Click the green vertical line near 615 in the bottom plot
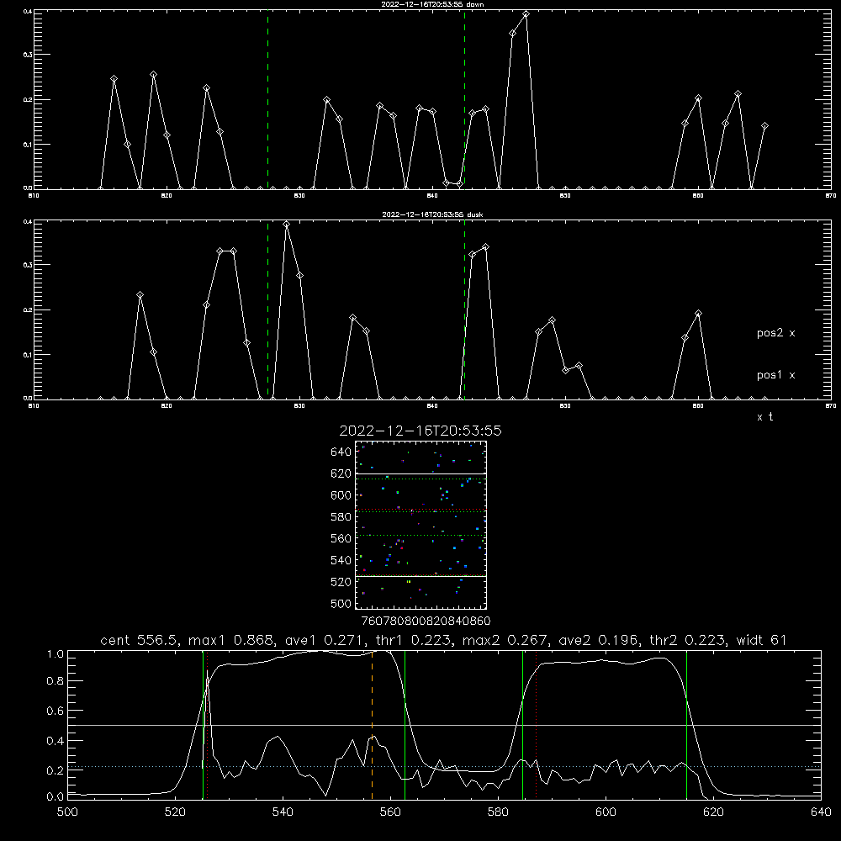The height and width of the screenshot is (841, 841). point(686,724)
